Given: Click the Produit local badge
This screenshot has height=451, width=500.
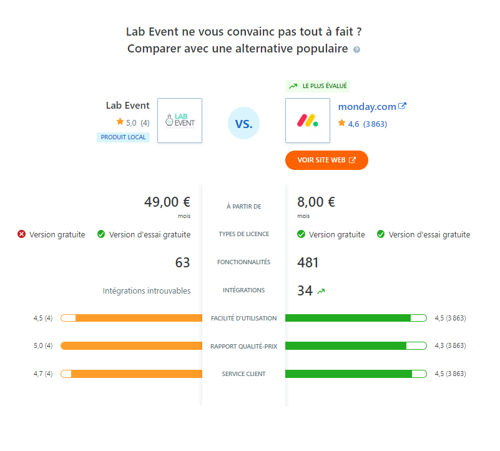Looking at the screenshot, I should [x=123, y=137].
